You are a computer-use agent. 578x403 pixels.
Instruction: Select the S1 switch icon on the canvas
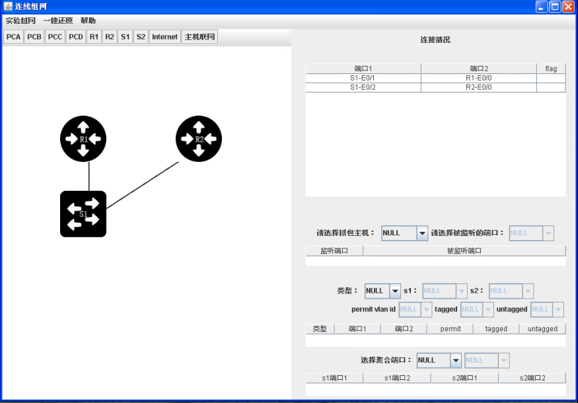(83, 213)
